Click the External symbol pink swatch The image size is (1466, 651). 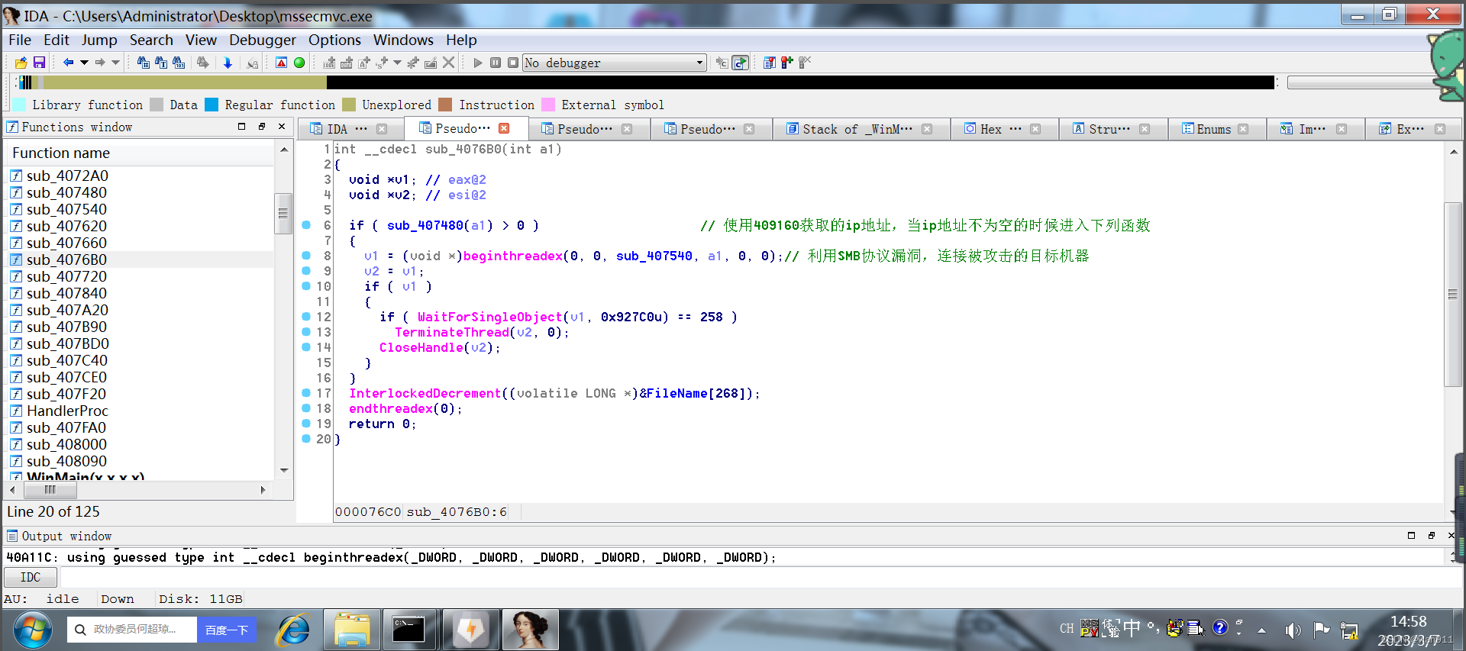(x=548, y=105)
